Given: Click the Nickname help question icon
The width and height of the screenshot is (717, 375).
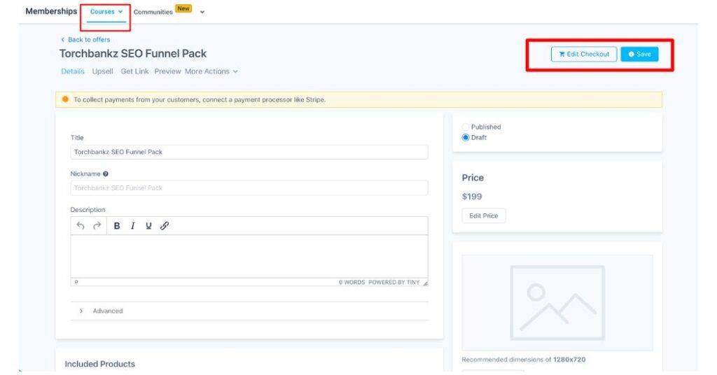Looking at the screenshot, I should click(x=106, y=174).
